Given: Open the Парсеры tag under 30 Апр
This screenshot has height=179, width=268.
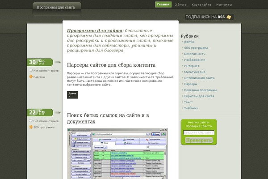Looking at the screenshot, I should pyautogui.click(x=39, y=77).
